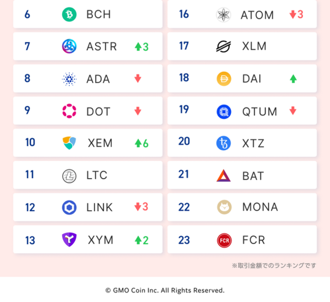Select the XTZ Tezos blue icon
330x302 pixels.
tap(223, 144)
